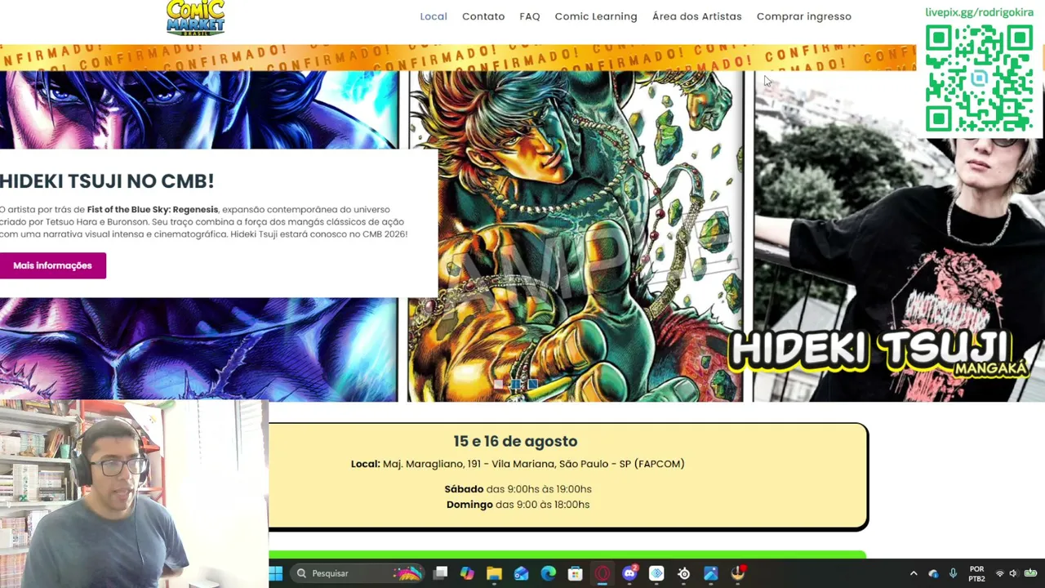Select Comic Learning in the navbar
Image resolution: width=1045 pixels, height=588 pixels.
point(596,16)
